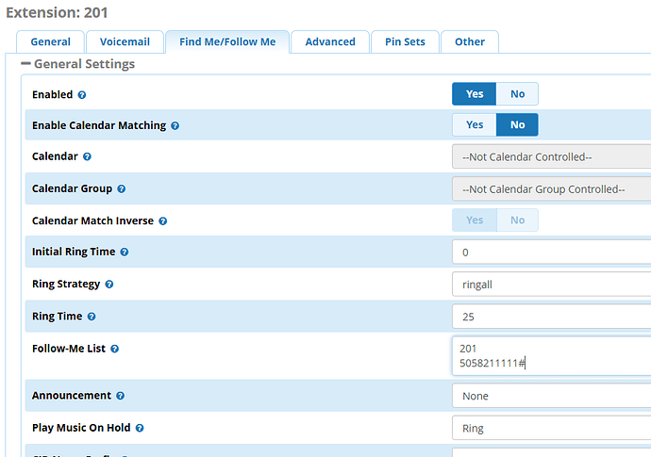Open the Other tab
The image size is (651, 457).
(470, 41)
